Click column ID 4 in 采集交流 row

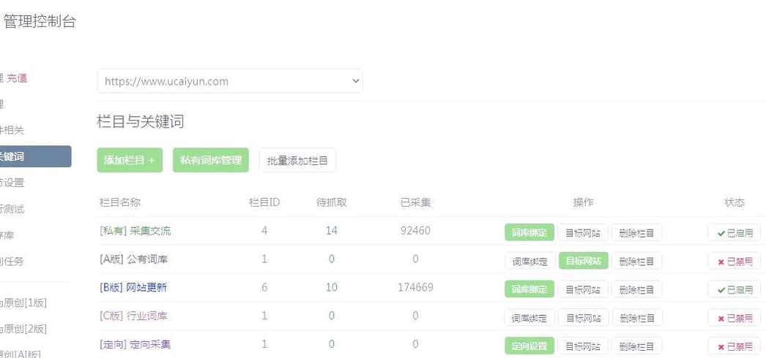(x=264, y=230)
